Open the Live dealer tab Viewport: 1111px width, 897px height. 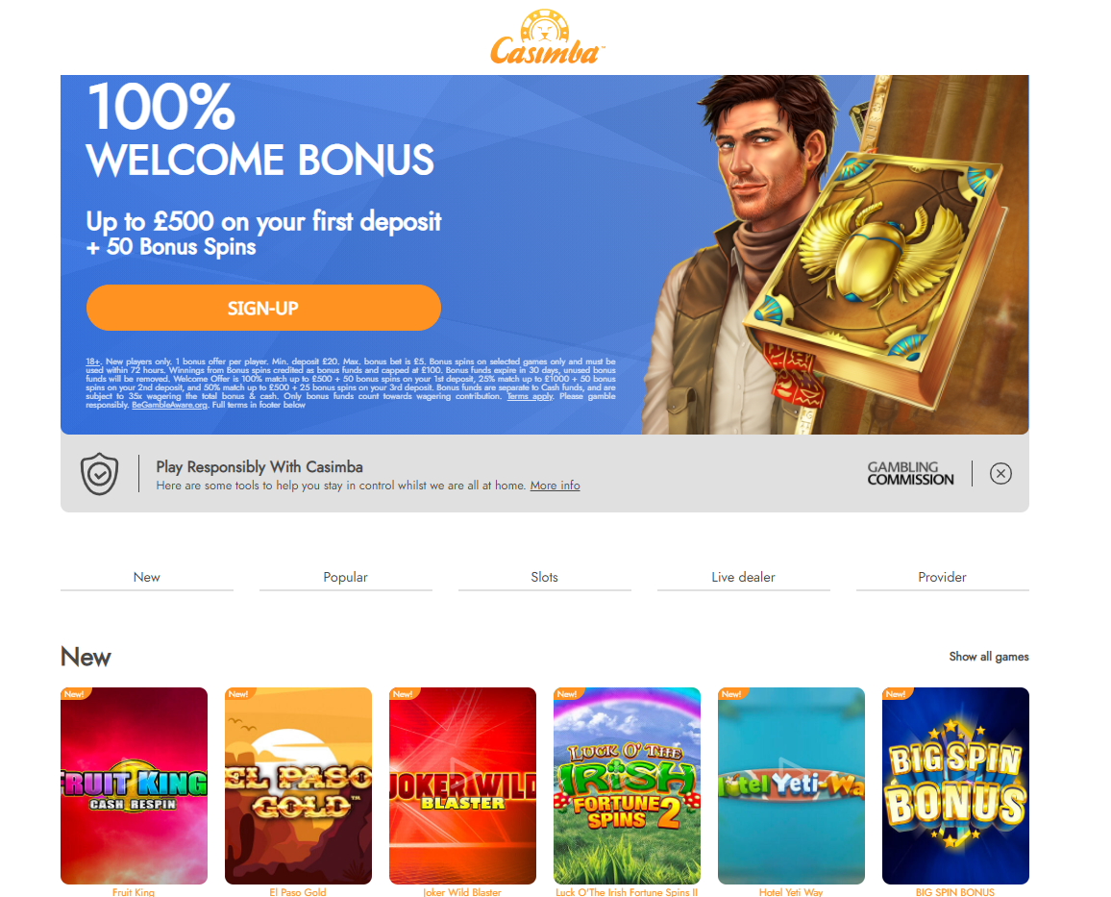point(743,577)
